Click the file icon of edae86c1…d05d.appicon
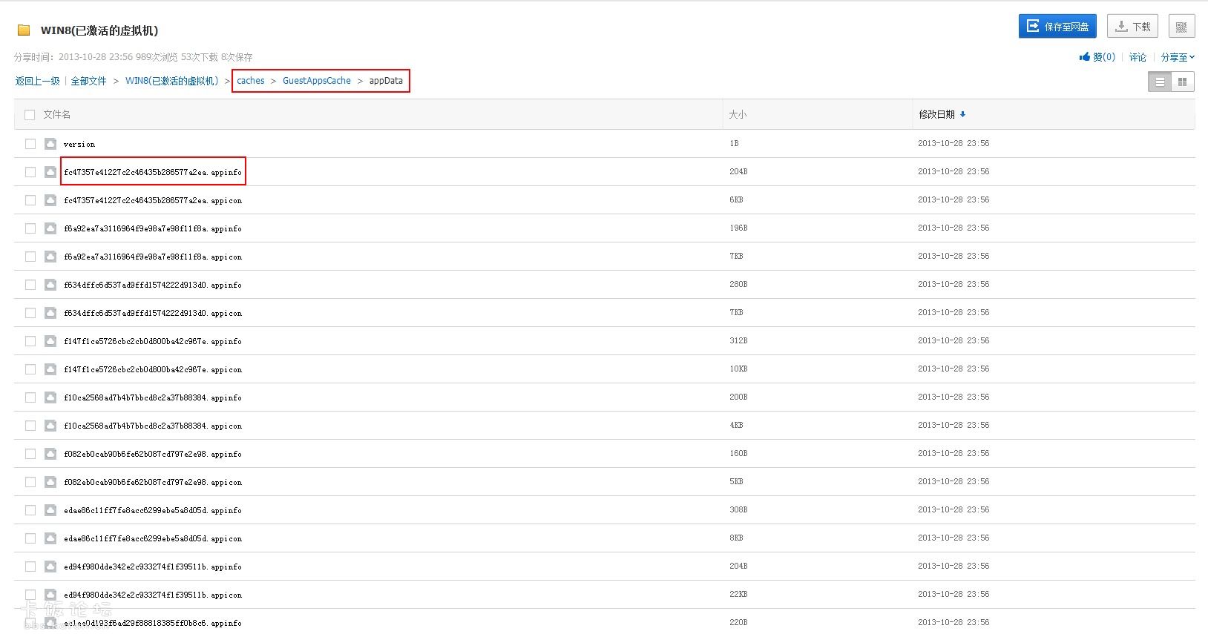 (50, 538)
